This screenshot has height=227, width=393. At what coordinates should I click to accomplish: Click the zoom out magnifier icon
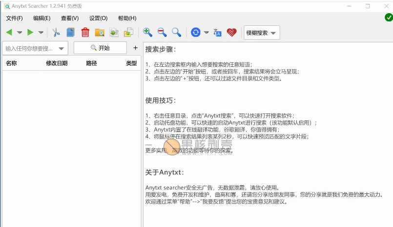pos(162,32)
